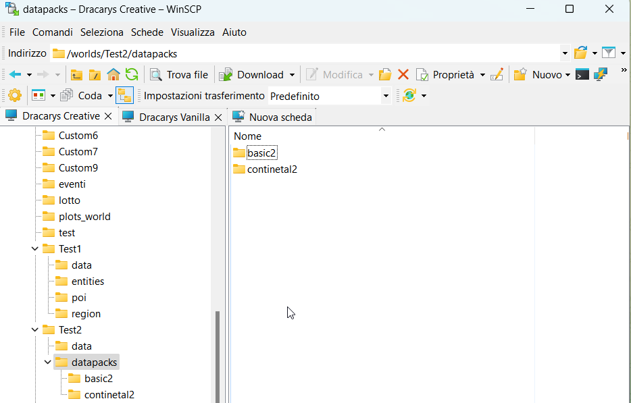Collapse the Test1 folder in tree
This screenshot has height=403, width=631.
35,249
